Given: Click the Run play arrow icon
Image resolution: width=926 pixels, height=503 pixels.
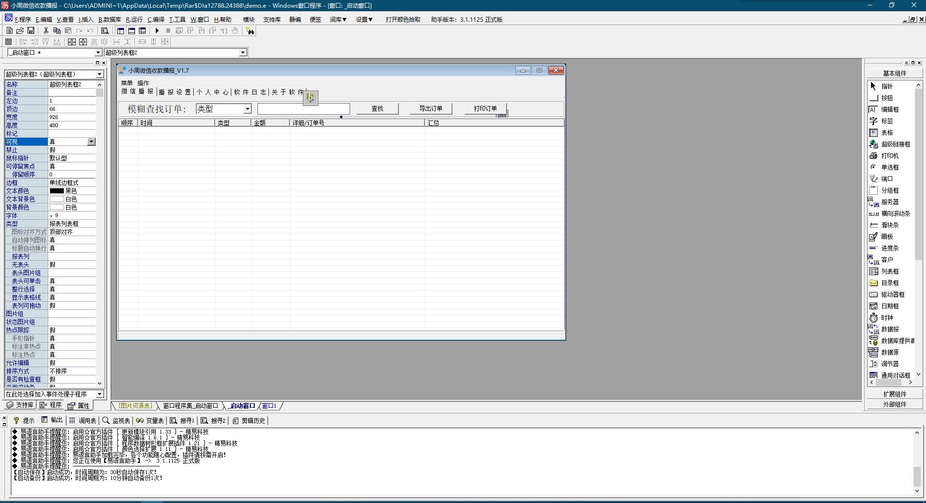Looking at the screenshot, I should click(157, 30).
